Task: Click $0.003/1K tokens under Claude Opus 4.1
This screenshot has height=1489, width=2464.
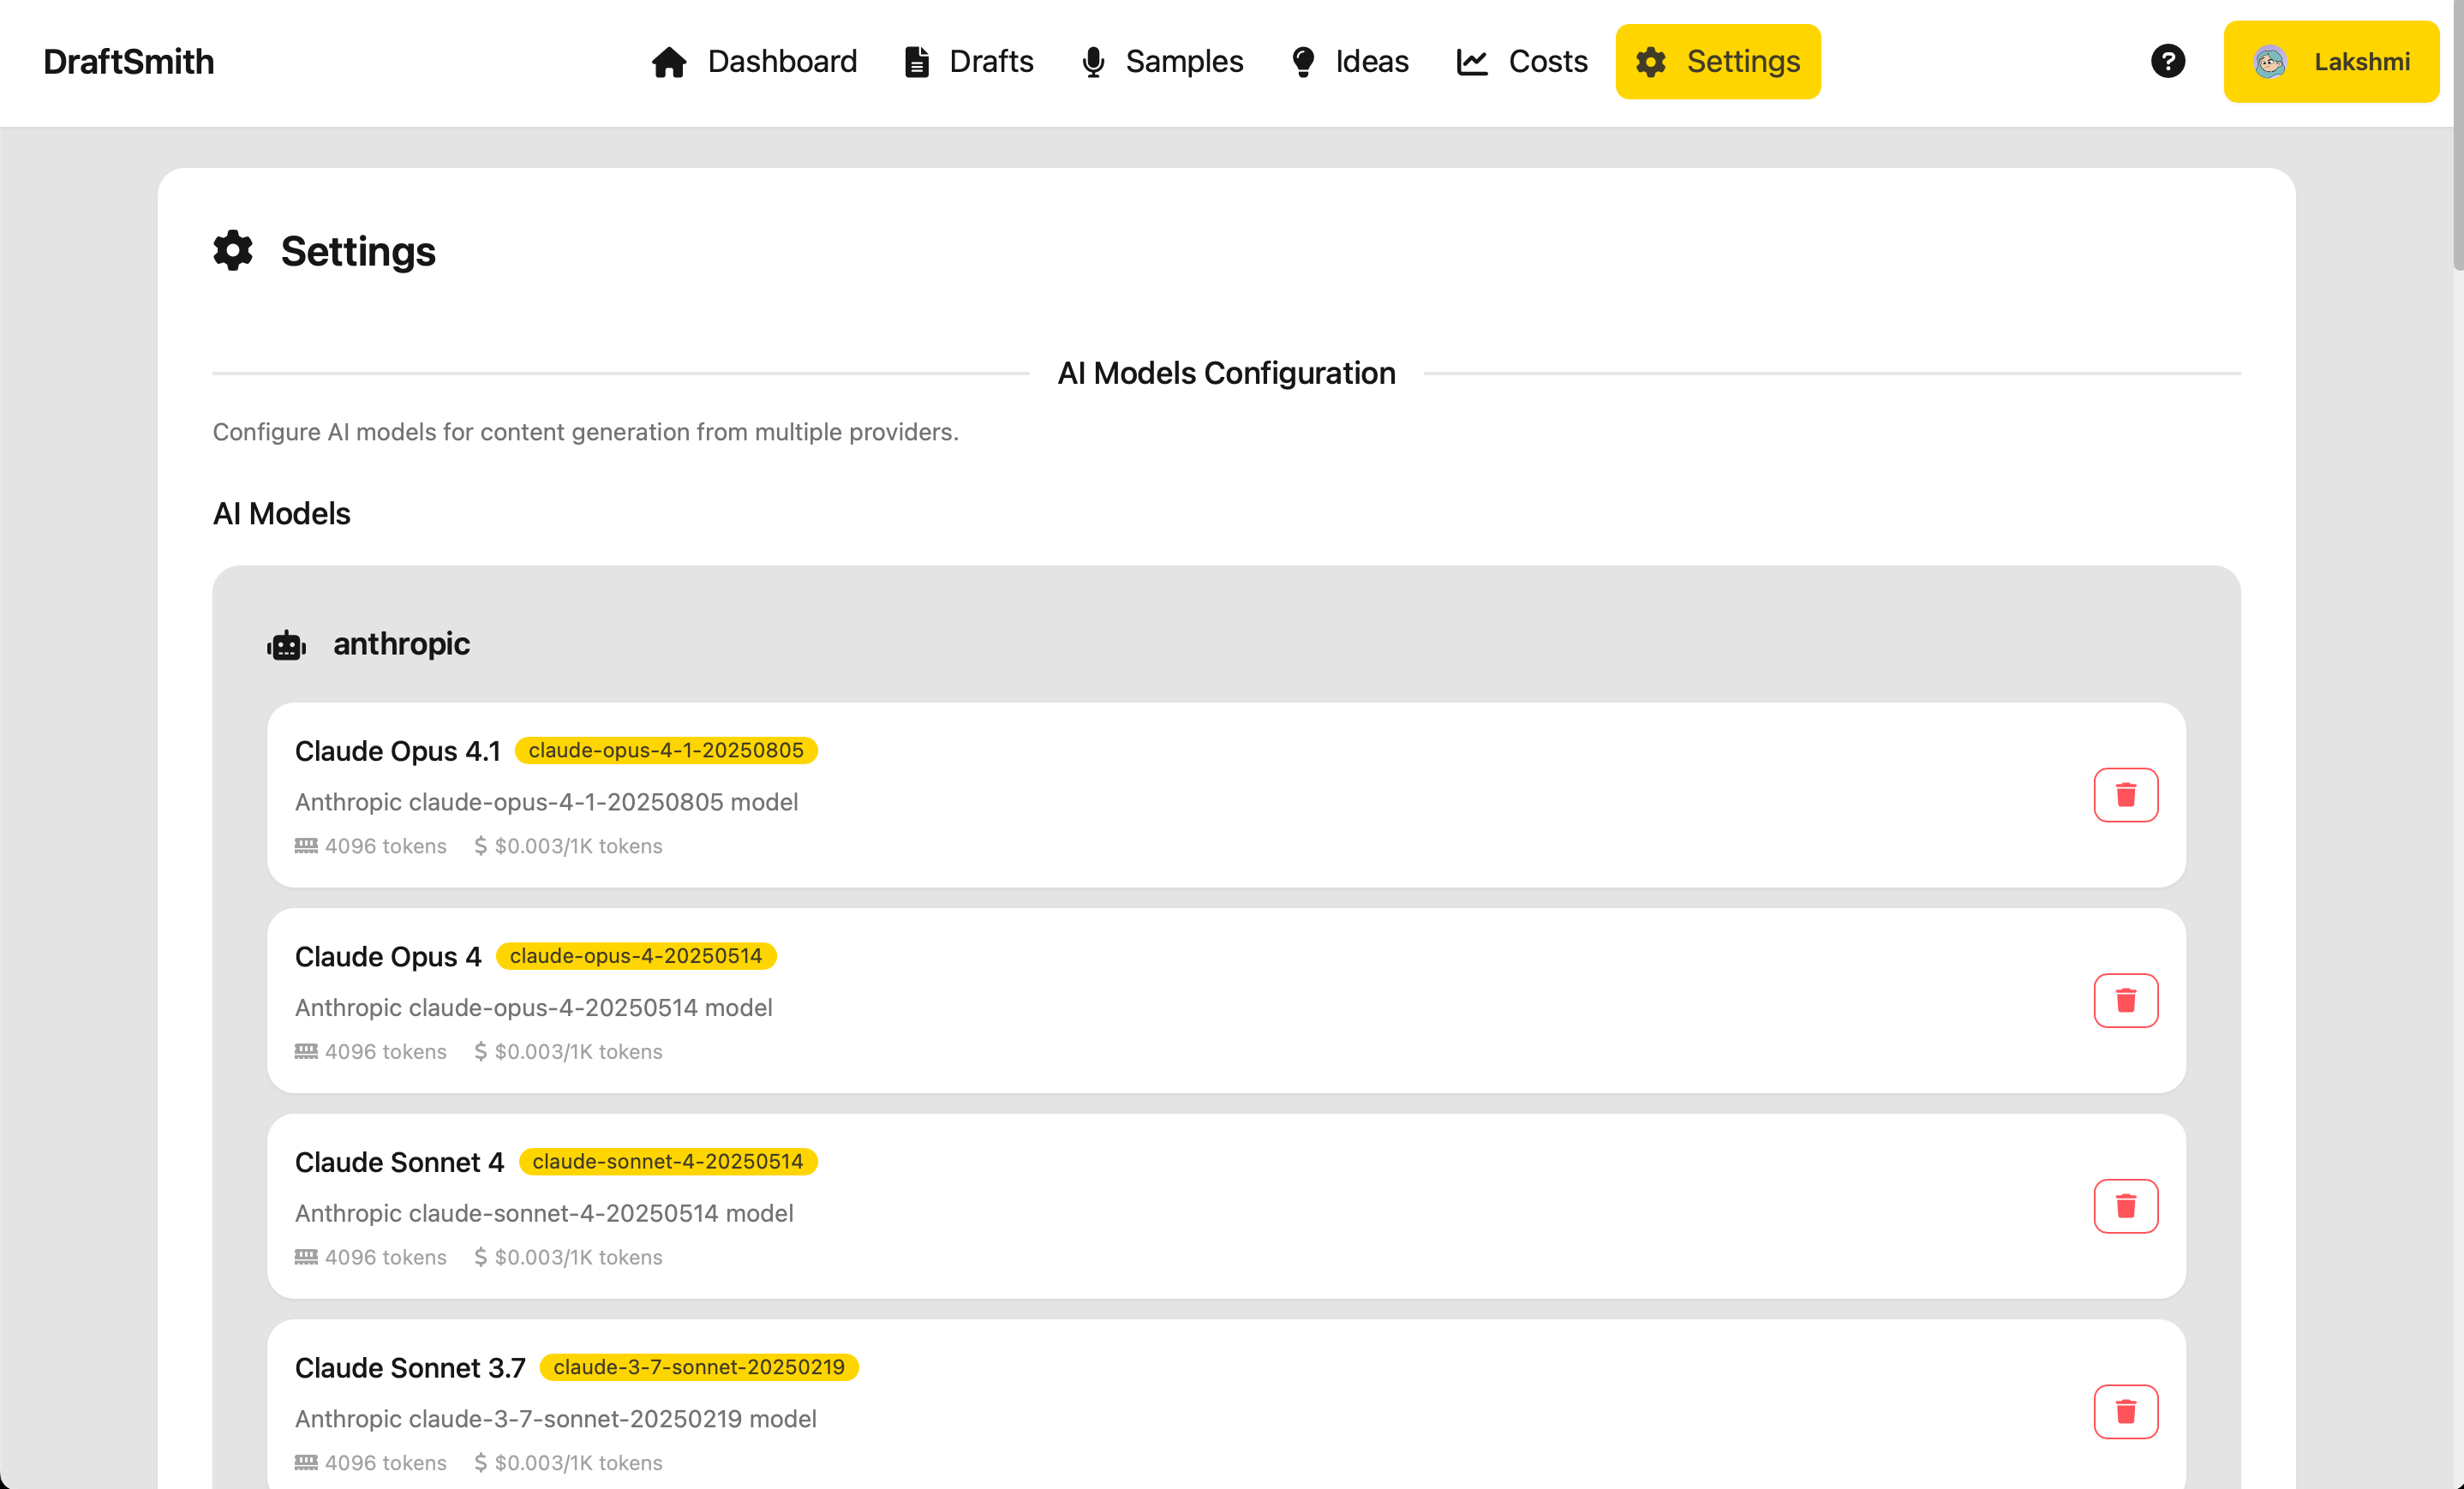Action: pos(578,846)
